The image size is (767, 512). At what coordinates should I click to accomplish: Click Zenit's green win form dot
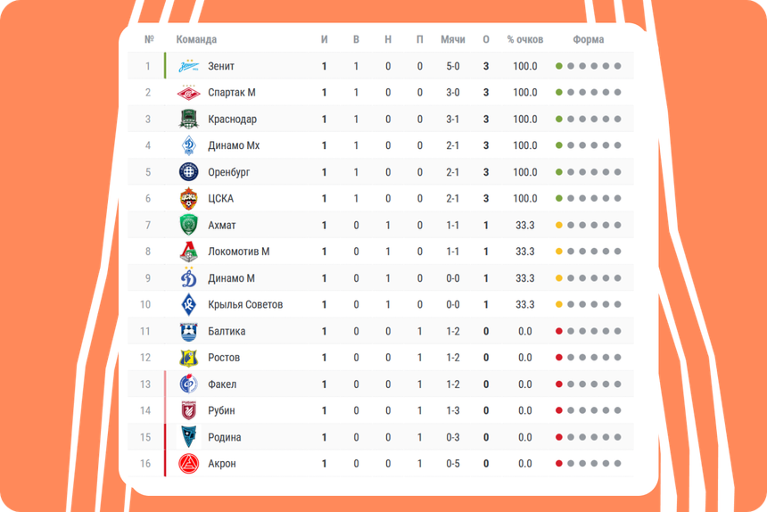pos(559,66)
